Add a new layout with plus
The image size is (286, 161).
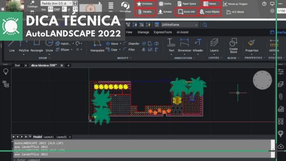pos(70,137)
